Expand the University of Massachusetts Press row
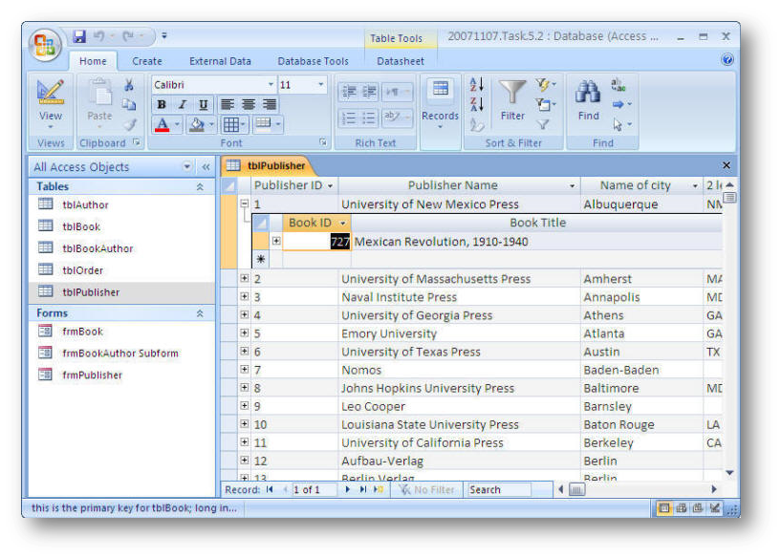Image resolution: width=781 pixels, height=558 pixels. click(x=244, y=279)
